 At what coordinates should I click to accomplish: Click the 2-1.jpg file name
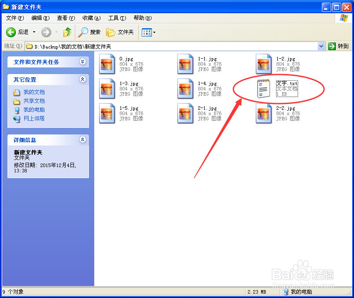click(x=207, y=108)
